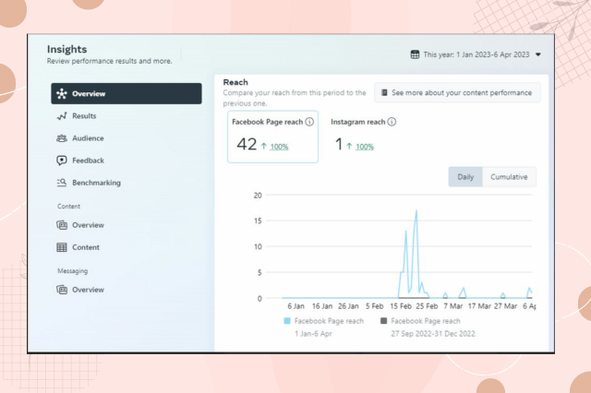
Task: Select the Facebook Page reach card
Action: click(x=272, y=137)
